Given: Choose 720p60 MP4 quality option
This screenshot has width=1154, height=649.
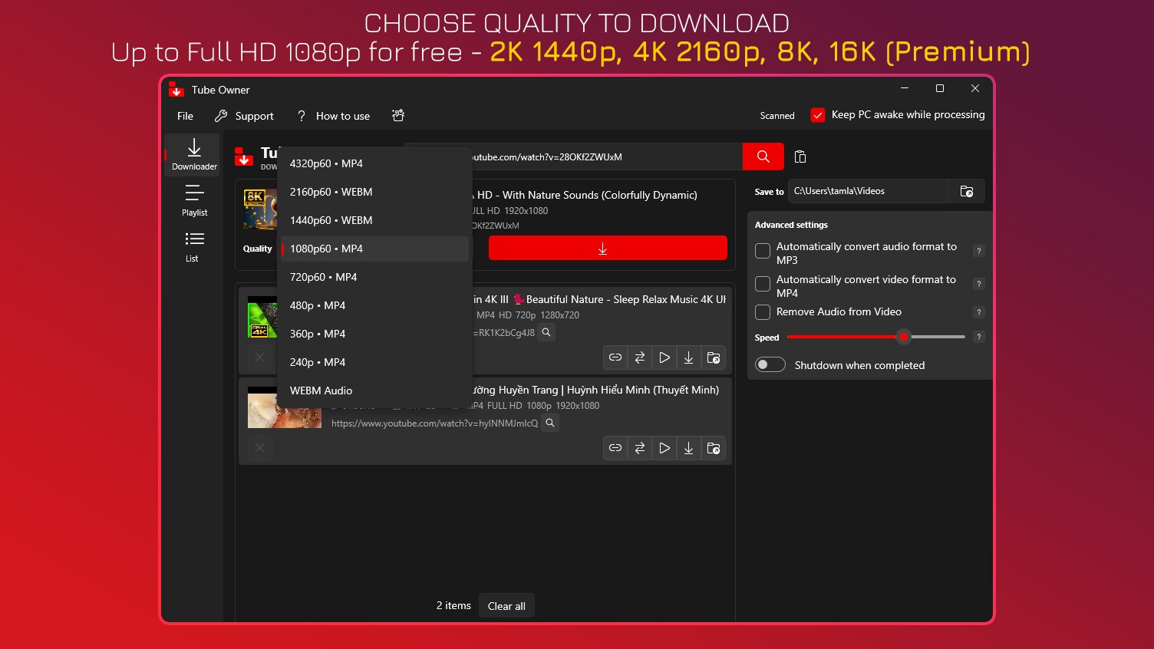Looking at the screenshot, I should [x=374, y=277].
